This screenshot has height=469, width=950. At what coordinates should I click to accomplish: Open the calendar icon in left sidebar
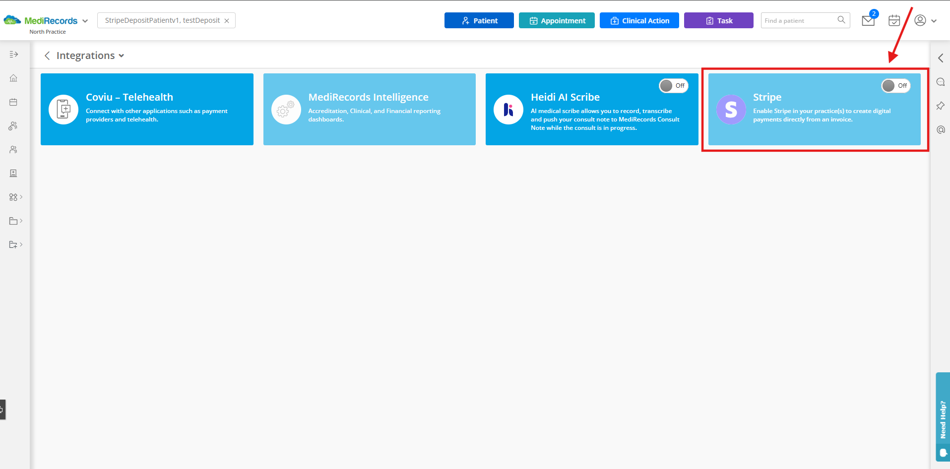tap(13, 102)
